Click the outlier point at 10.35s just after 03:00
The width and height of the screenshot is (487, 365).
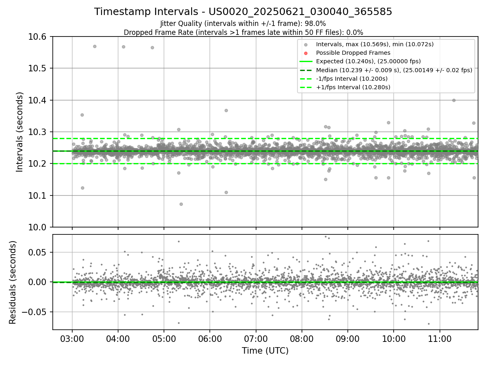(x=82, y=115)
